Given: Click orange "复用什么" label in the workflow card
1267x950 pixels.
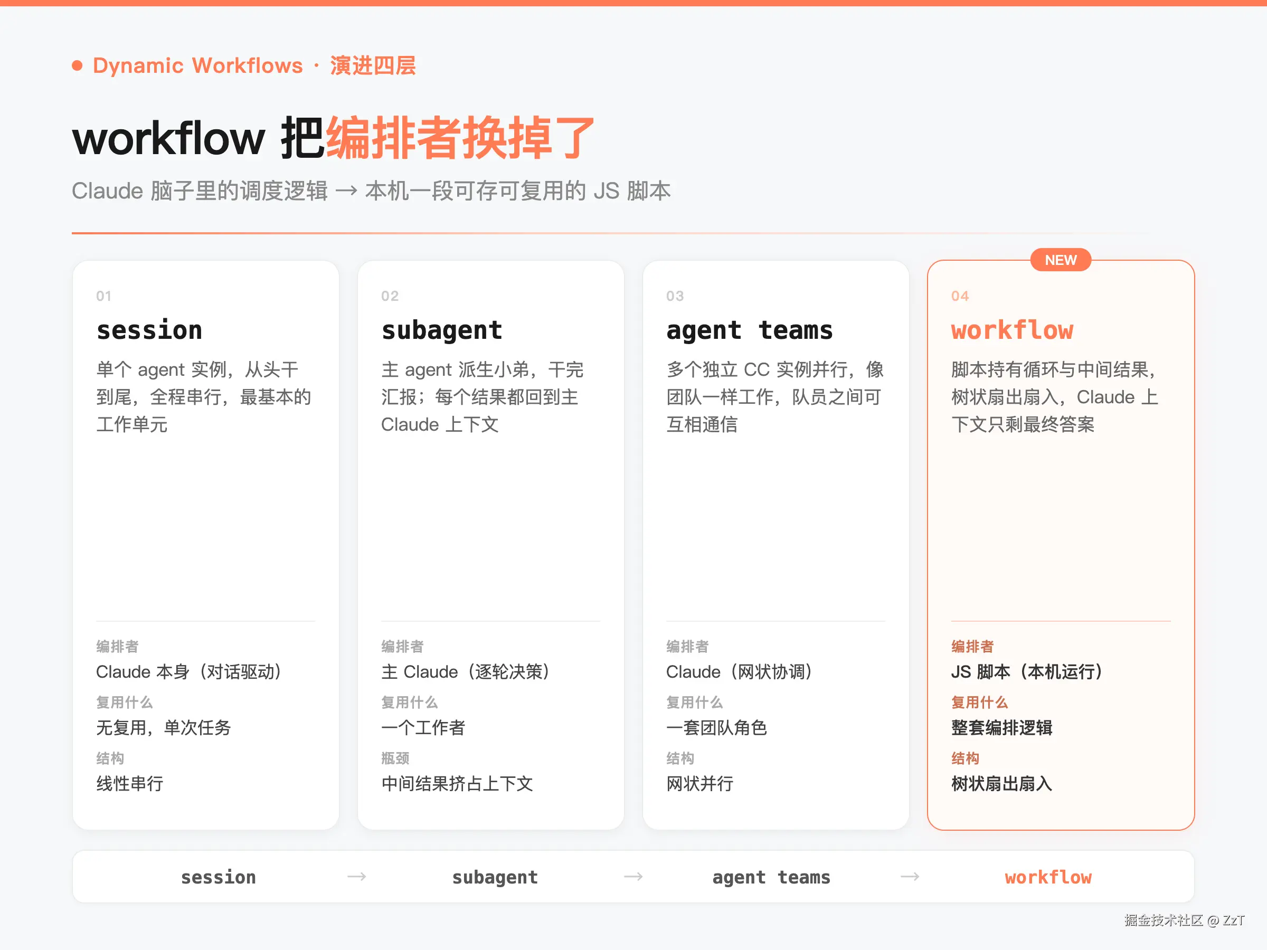Looking at the screenshot, I should tap(979, 702).
